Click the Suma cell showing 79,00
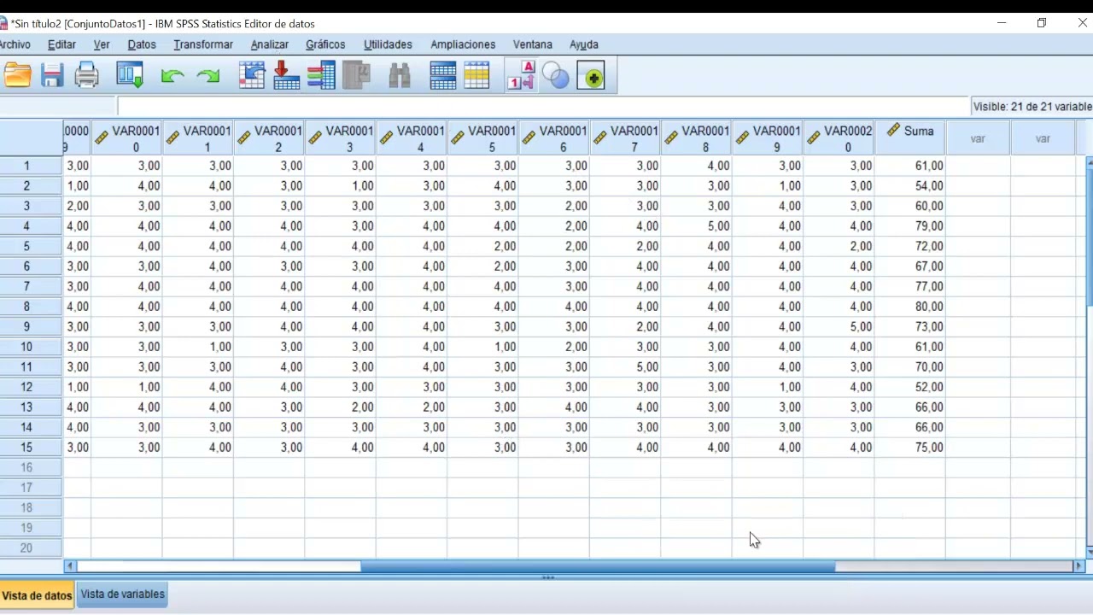The width and height of the screenshot is (1093, 615). point(909,226)
